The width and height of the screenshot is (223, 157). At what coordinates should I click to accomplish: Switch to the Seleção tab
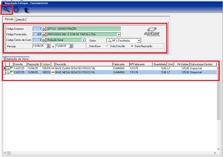(x=20, y=20)
